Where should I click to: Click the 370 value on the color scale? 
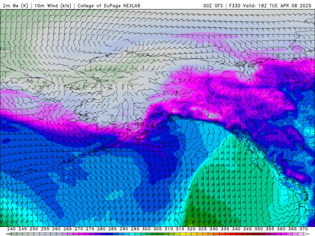pyautogui.click(x=304, y=229)
